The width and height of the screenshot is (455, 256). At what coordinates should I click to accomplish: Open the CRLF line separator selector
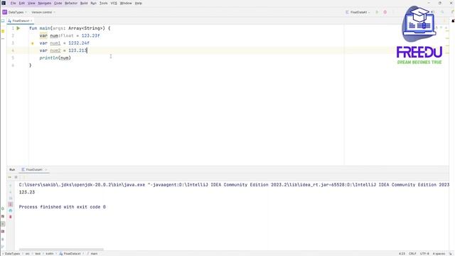412,254
